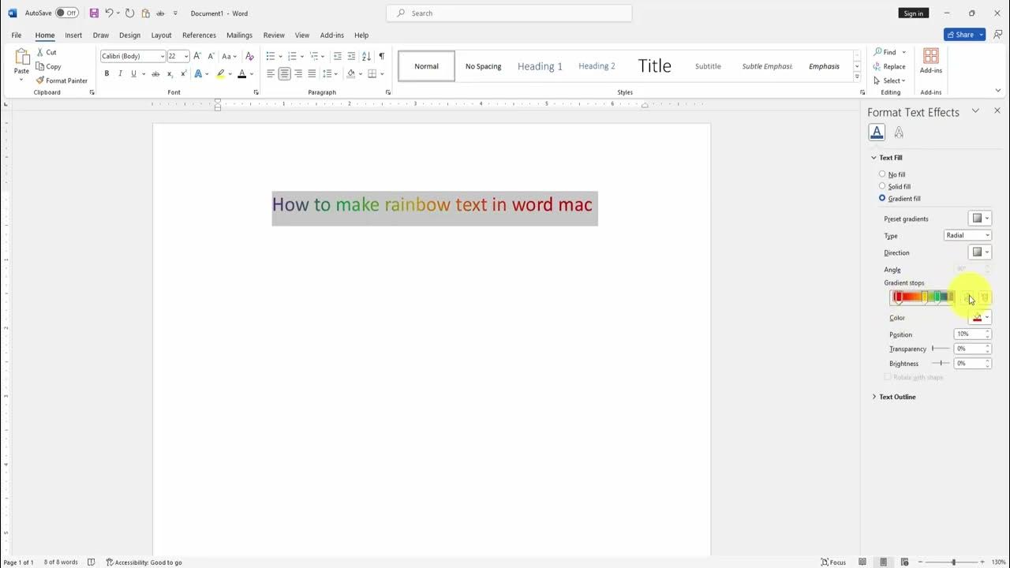Select the red gradient stop

tap(898, 297)
